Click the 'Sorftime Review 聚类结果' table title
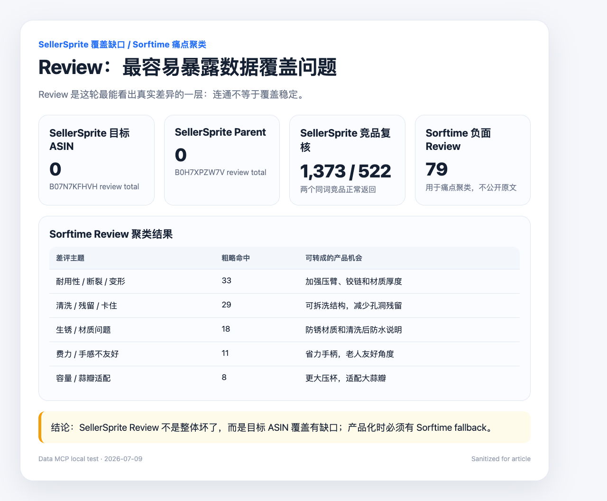Viewport: 607px width, 501px height. coord(111,234)
